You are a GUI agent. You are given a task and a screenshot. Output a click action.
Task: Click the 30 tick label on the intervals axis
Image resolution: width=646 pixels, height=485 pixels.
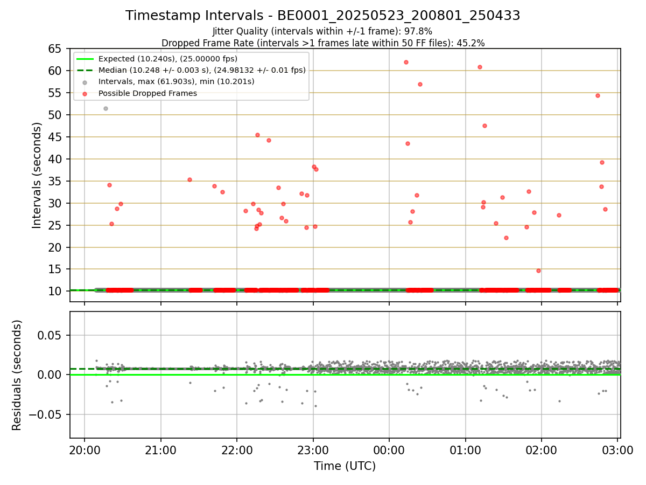(55, 204)
